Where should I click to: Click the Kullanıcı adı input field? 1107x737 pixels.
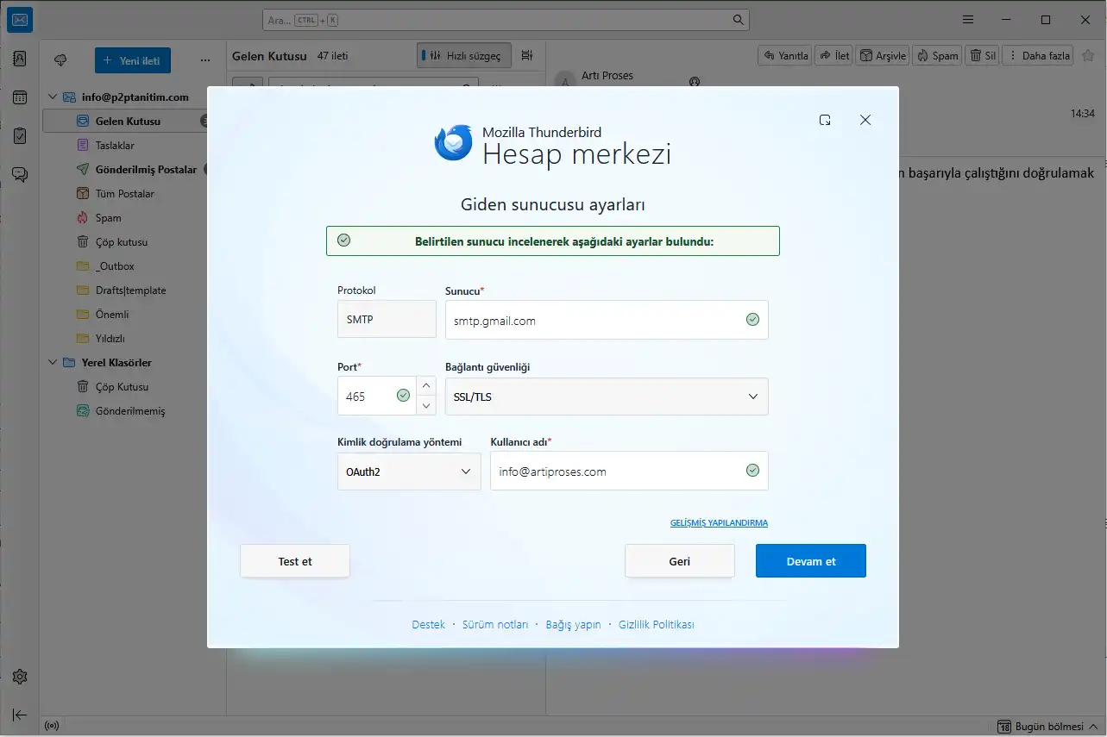(629, 472)
